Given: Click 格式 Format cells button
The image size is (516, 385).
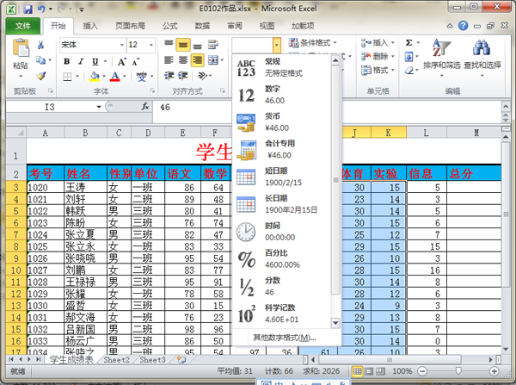Looking at the screenshot, I should tap(378, 70).
